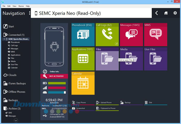This screenshot has width=181, height=124.
Task: Go back with the arrow icon
Action: 156,13
